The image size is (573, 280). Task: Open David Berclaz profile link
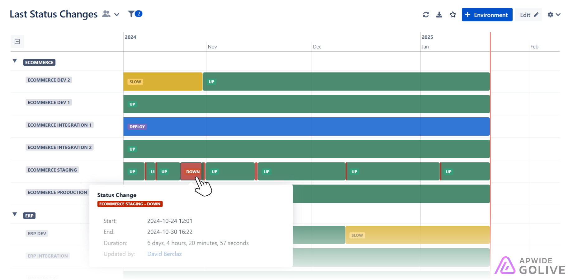(x=164, y=254)
